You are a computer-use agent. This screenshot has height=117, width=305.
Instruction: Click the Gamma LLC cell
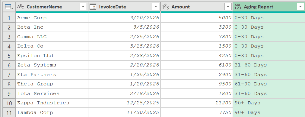click(52, 37)
